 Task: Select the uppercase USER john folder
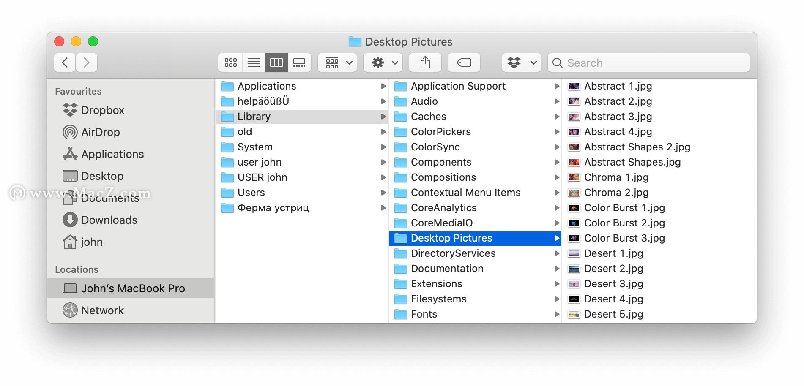[302, 177]
